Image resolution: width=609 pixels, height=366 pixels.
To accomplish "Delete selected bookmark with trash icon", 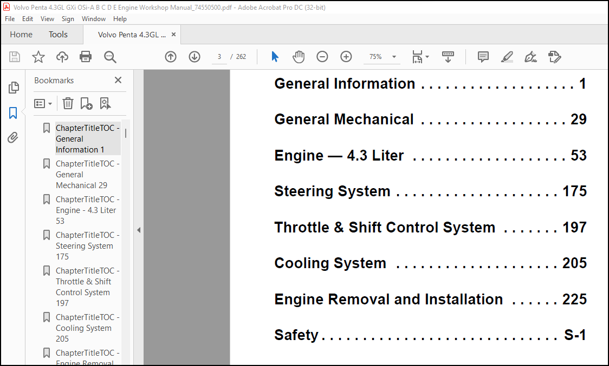I will click(x=68, y=103).
